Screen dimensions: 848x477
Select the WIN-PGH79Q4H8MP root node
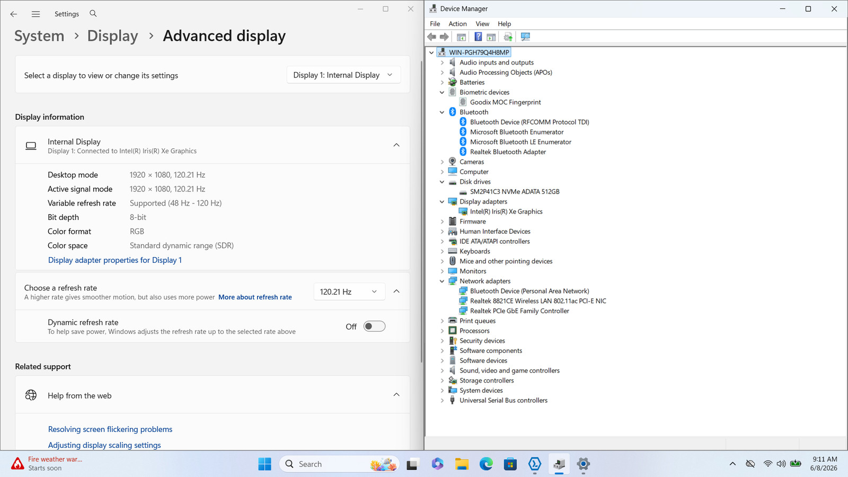click(x=479, y=52)
